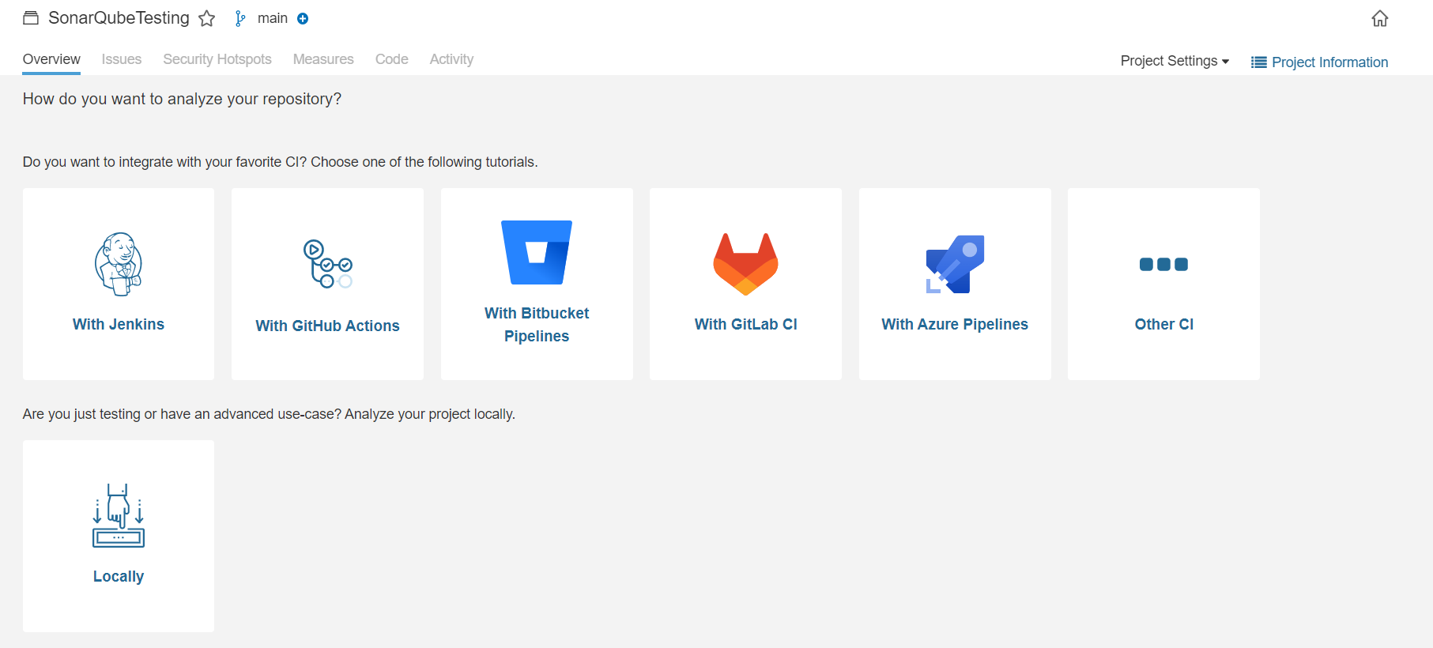Viewport: 1433px width, 648px height.
Task: Choose the Other CI label
Action: (1163, 324)
